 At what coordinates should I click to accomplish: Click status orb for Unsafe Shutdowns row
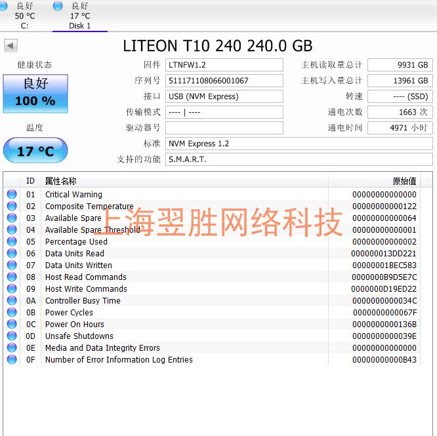pos(12,336)
